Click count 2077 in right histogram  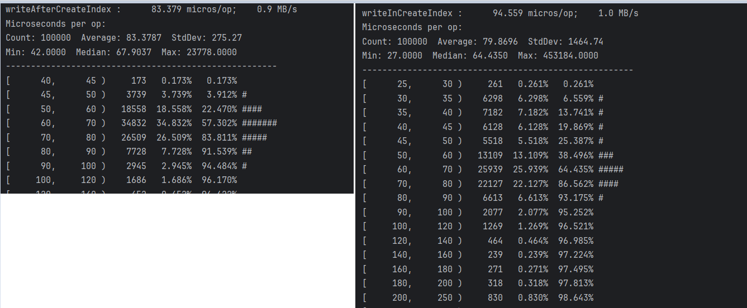[x=493, y=213]
